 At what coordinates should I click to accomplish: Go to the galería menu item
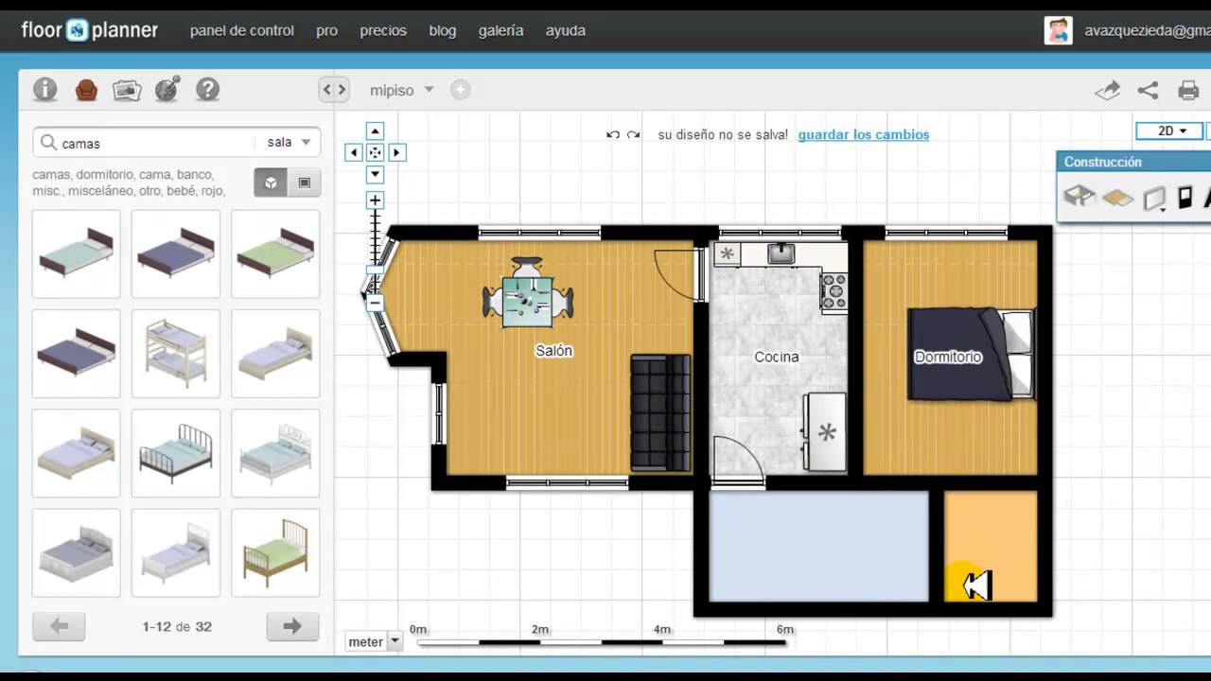[x=500, y=30]
